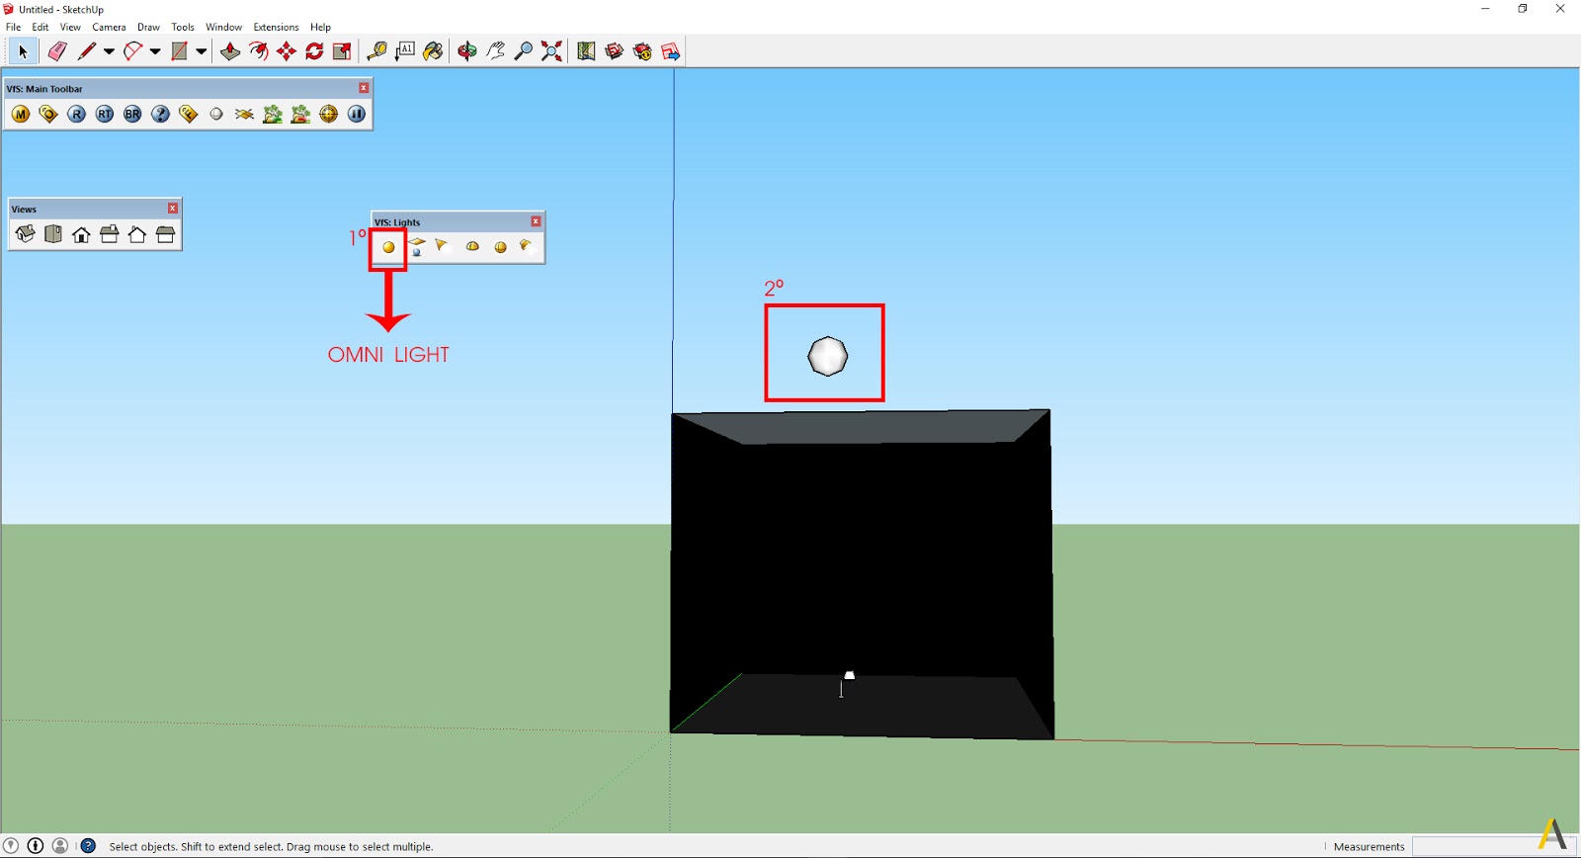The image size is (1581, 858).
Task: Show V-Ray Frame Buffer tag icon
Action: tap(189, 115)
